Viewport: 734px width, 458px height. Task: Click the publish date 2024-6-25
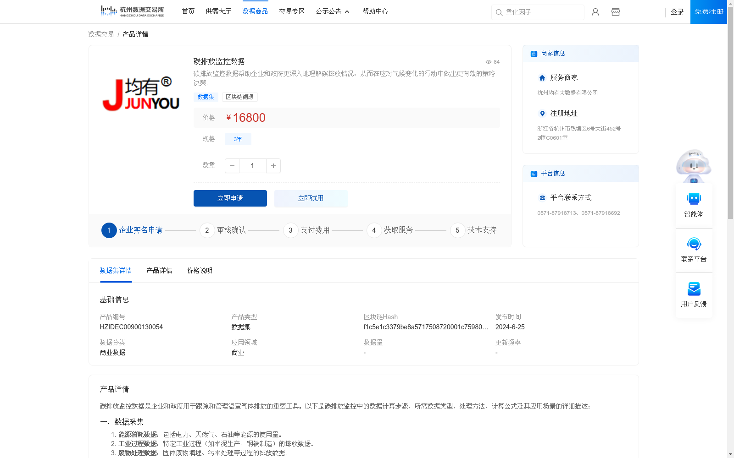pyautogui.click(x=510, y=327)
